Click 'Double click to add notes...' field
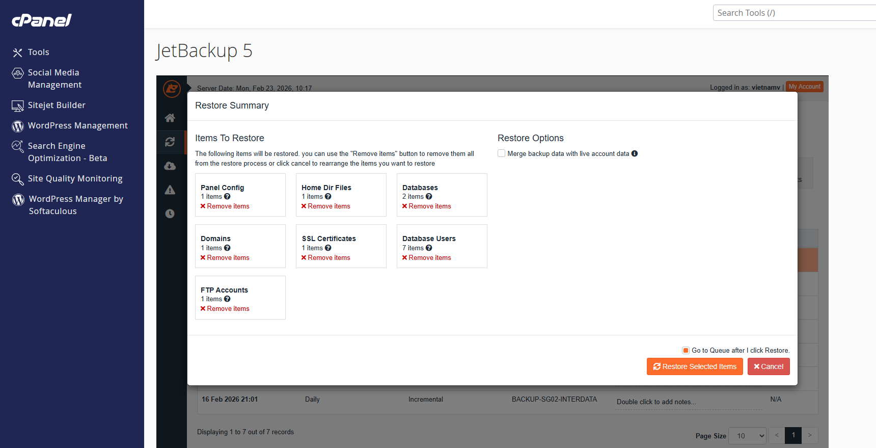876x448 pixels. [x=689, y=402]
